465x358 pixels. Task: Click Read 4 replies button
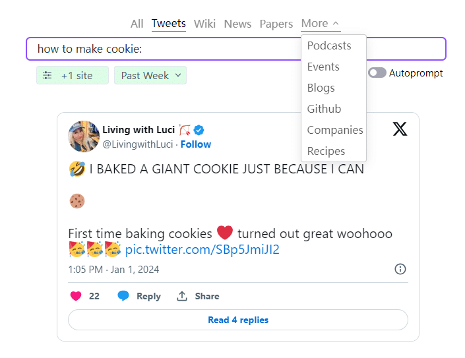point(237,320)
